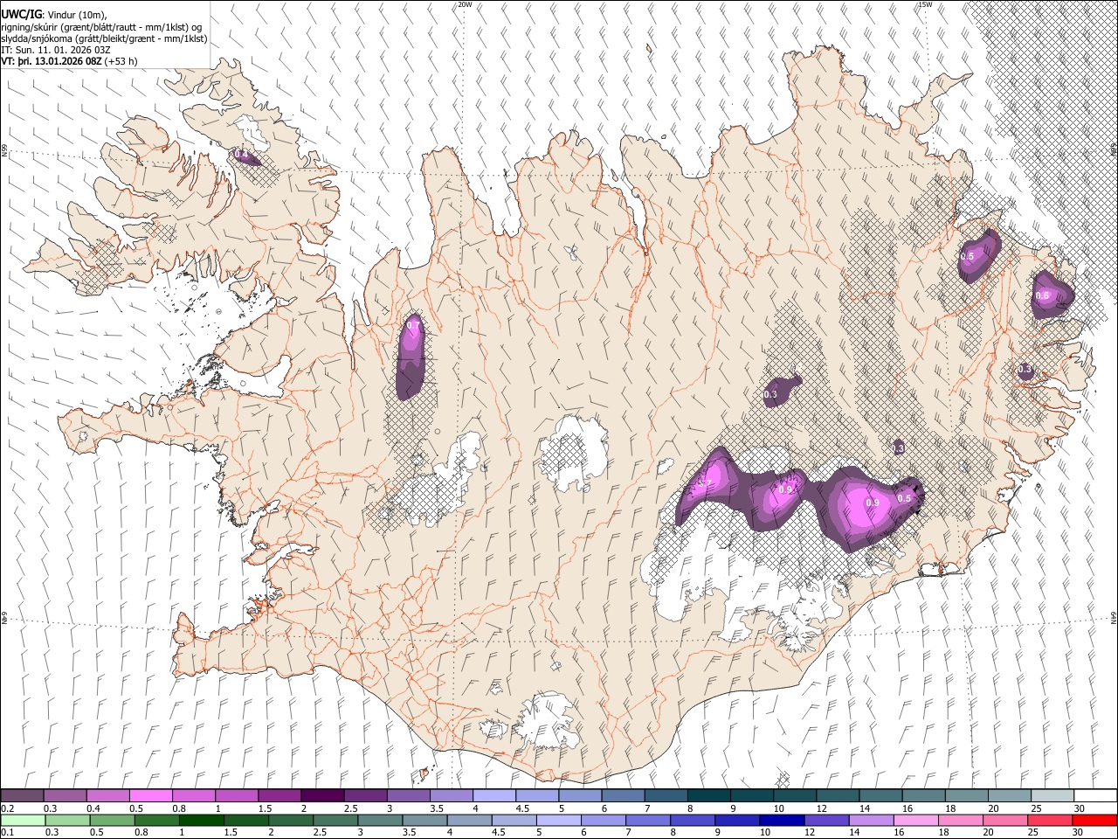Pick the dark teal 8 legend swatch
Screen dimensions: 1118x839
click(709, 796)
